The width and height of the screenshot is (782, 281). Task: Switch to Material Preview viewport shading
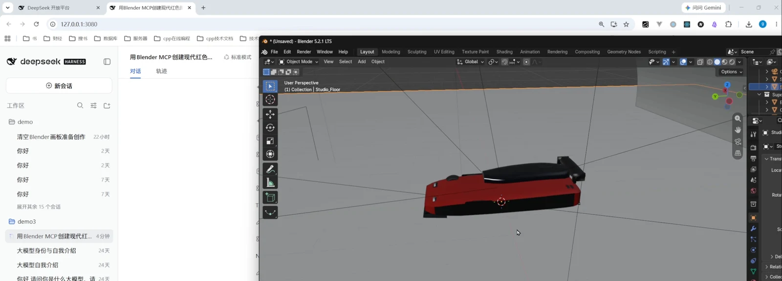[x=724, y=62]
